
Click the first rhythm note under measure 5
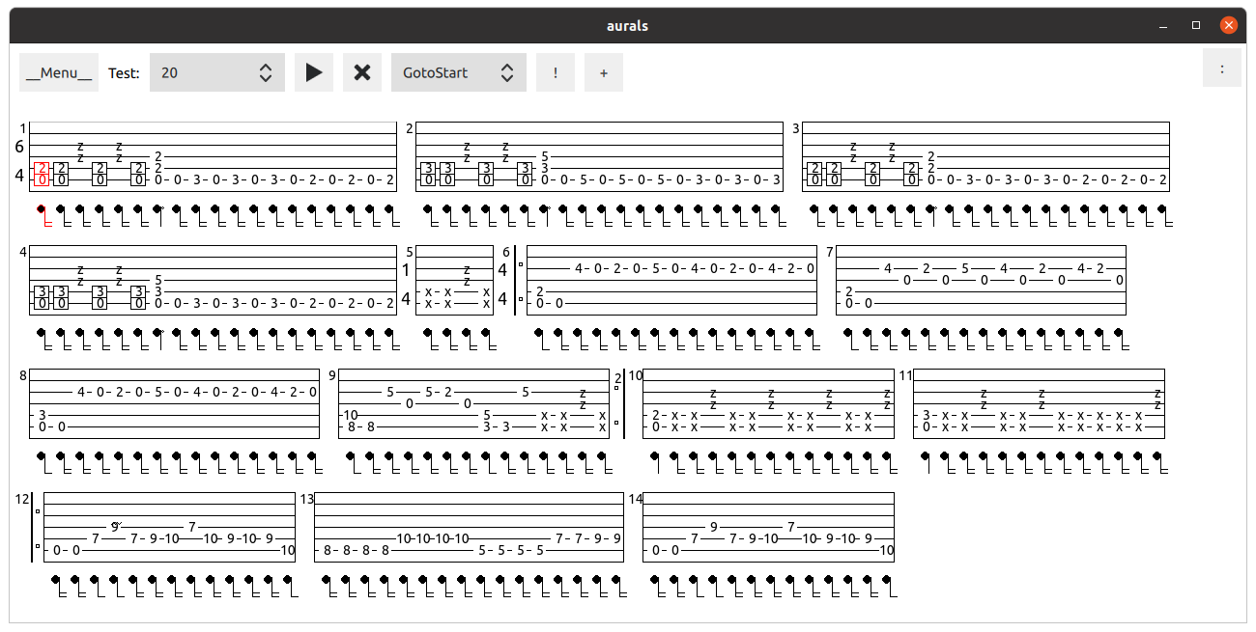(430, 340)
